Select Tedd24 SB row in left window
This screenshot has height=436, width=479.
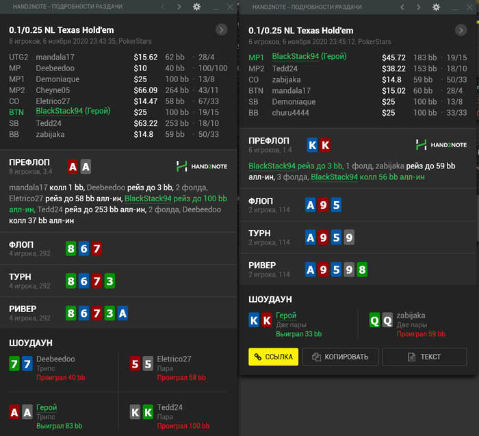point(118,123)
